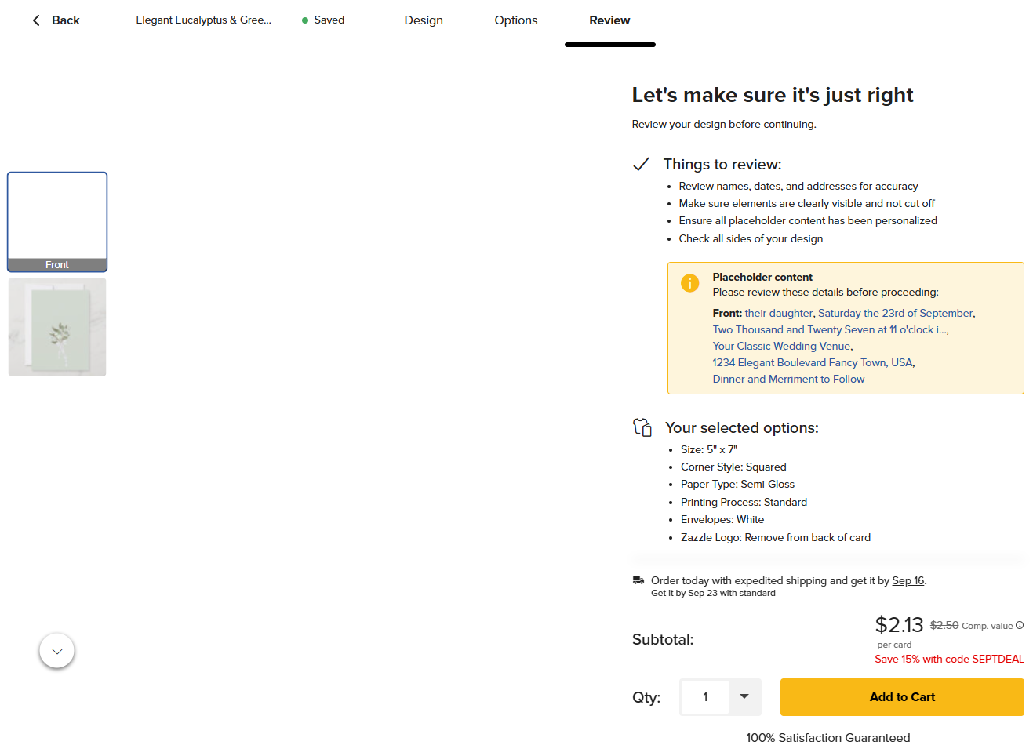Click the Elegant Eucalyptus design title
This screenshot has height=745, width=1033.
(204, 20)
